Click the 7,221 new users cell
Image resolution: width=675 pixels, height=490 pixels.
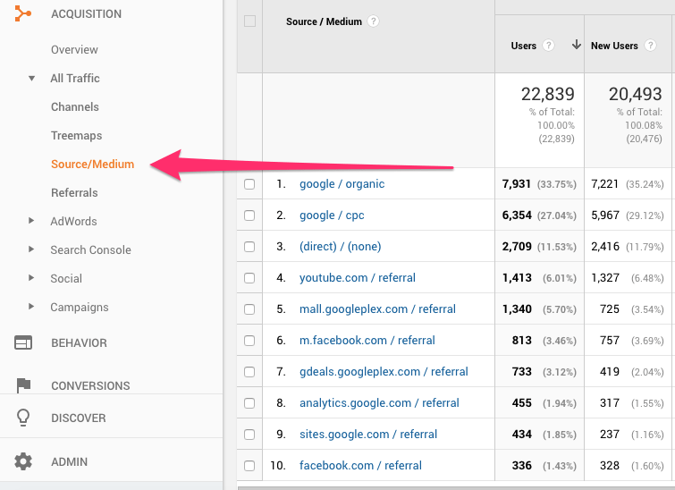[x=605, y=184]
